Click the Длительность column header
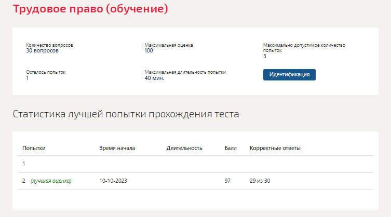 click(184, 148)
